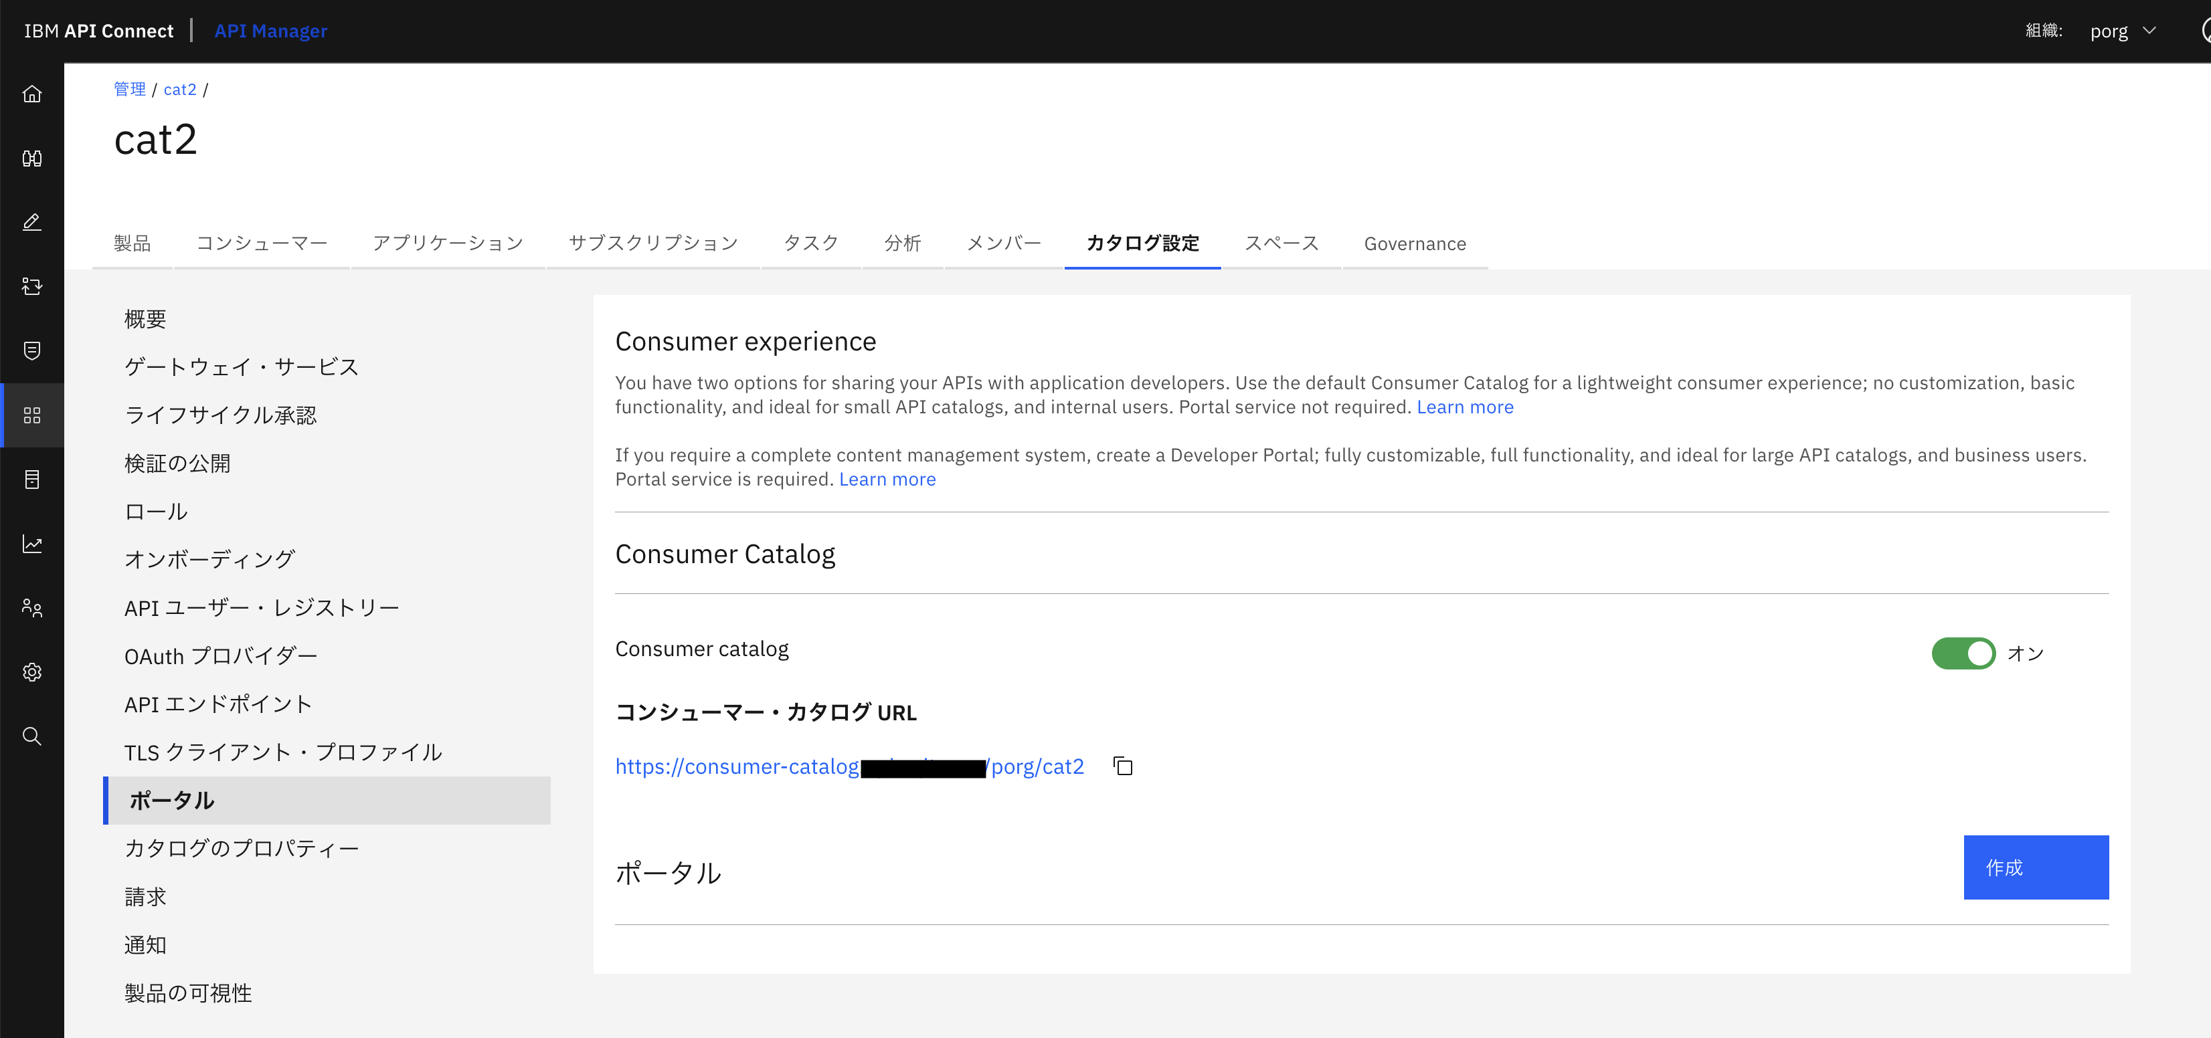The height and width of the screenshot is (1038, 2211).
Task: Click the Members people icon
Action: [x=31, y=608]
